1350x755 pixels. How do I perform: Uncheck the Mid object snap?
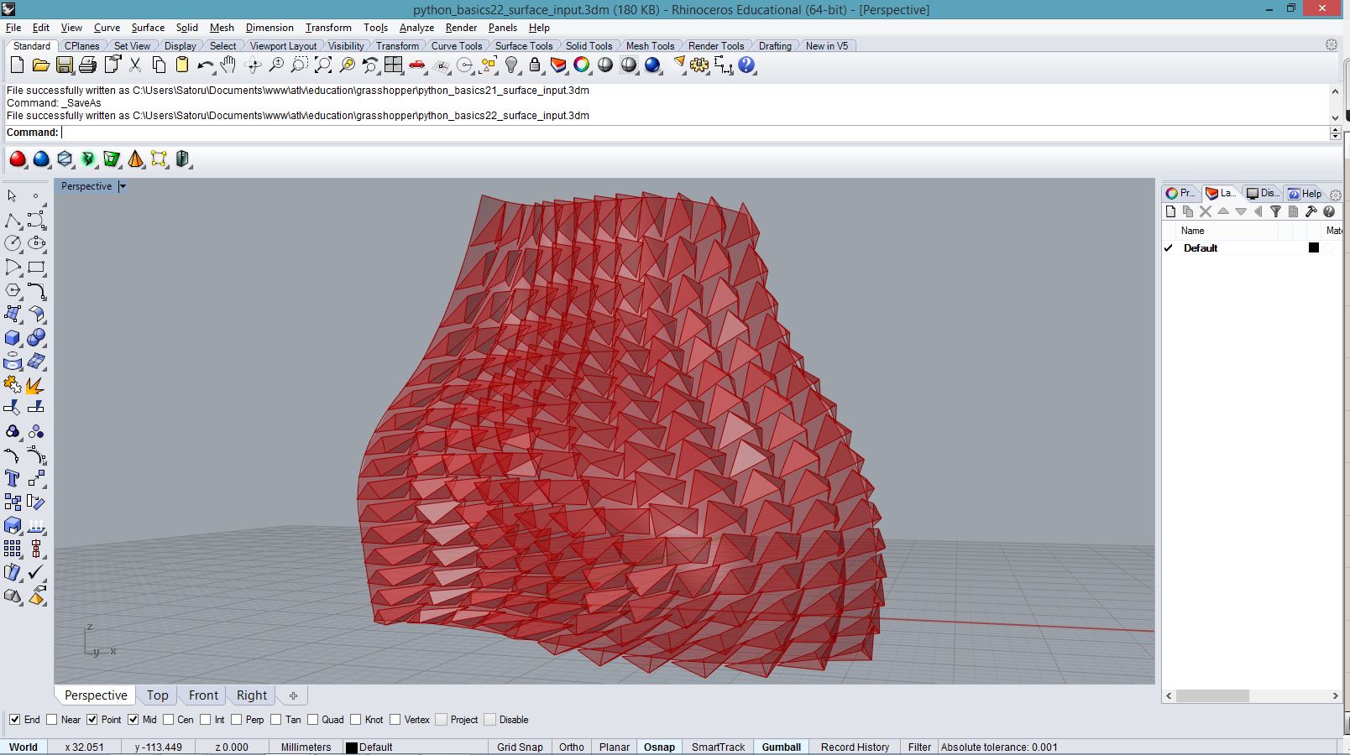coord(133,720)
